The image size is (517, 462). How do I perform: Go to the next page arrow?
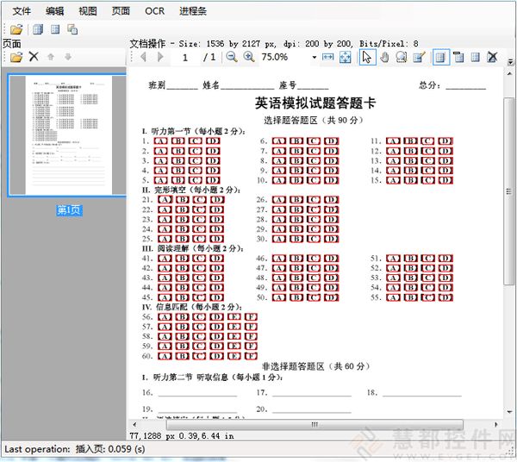[160, 57]
